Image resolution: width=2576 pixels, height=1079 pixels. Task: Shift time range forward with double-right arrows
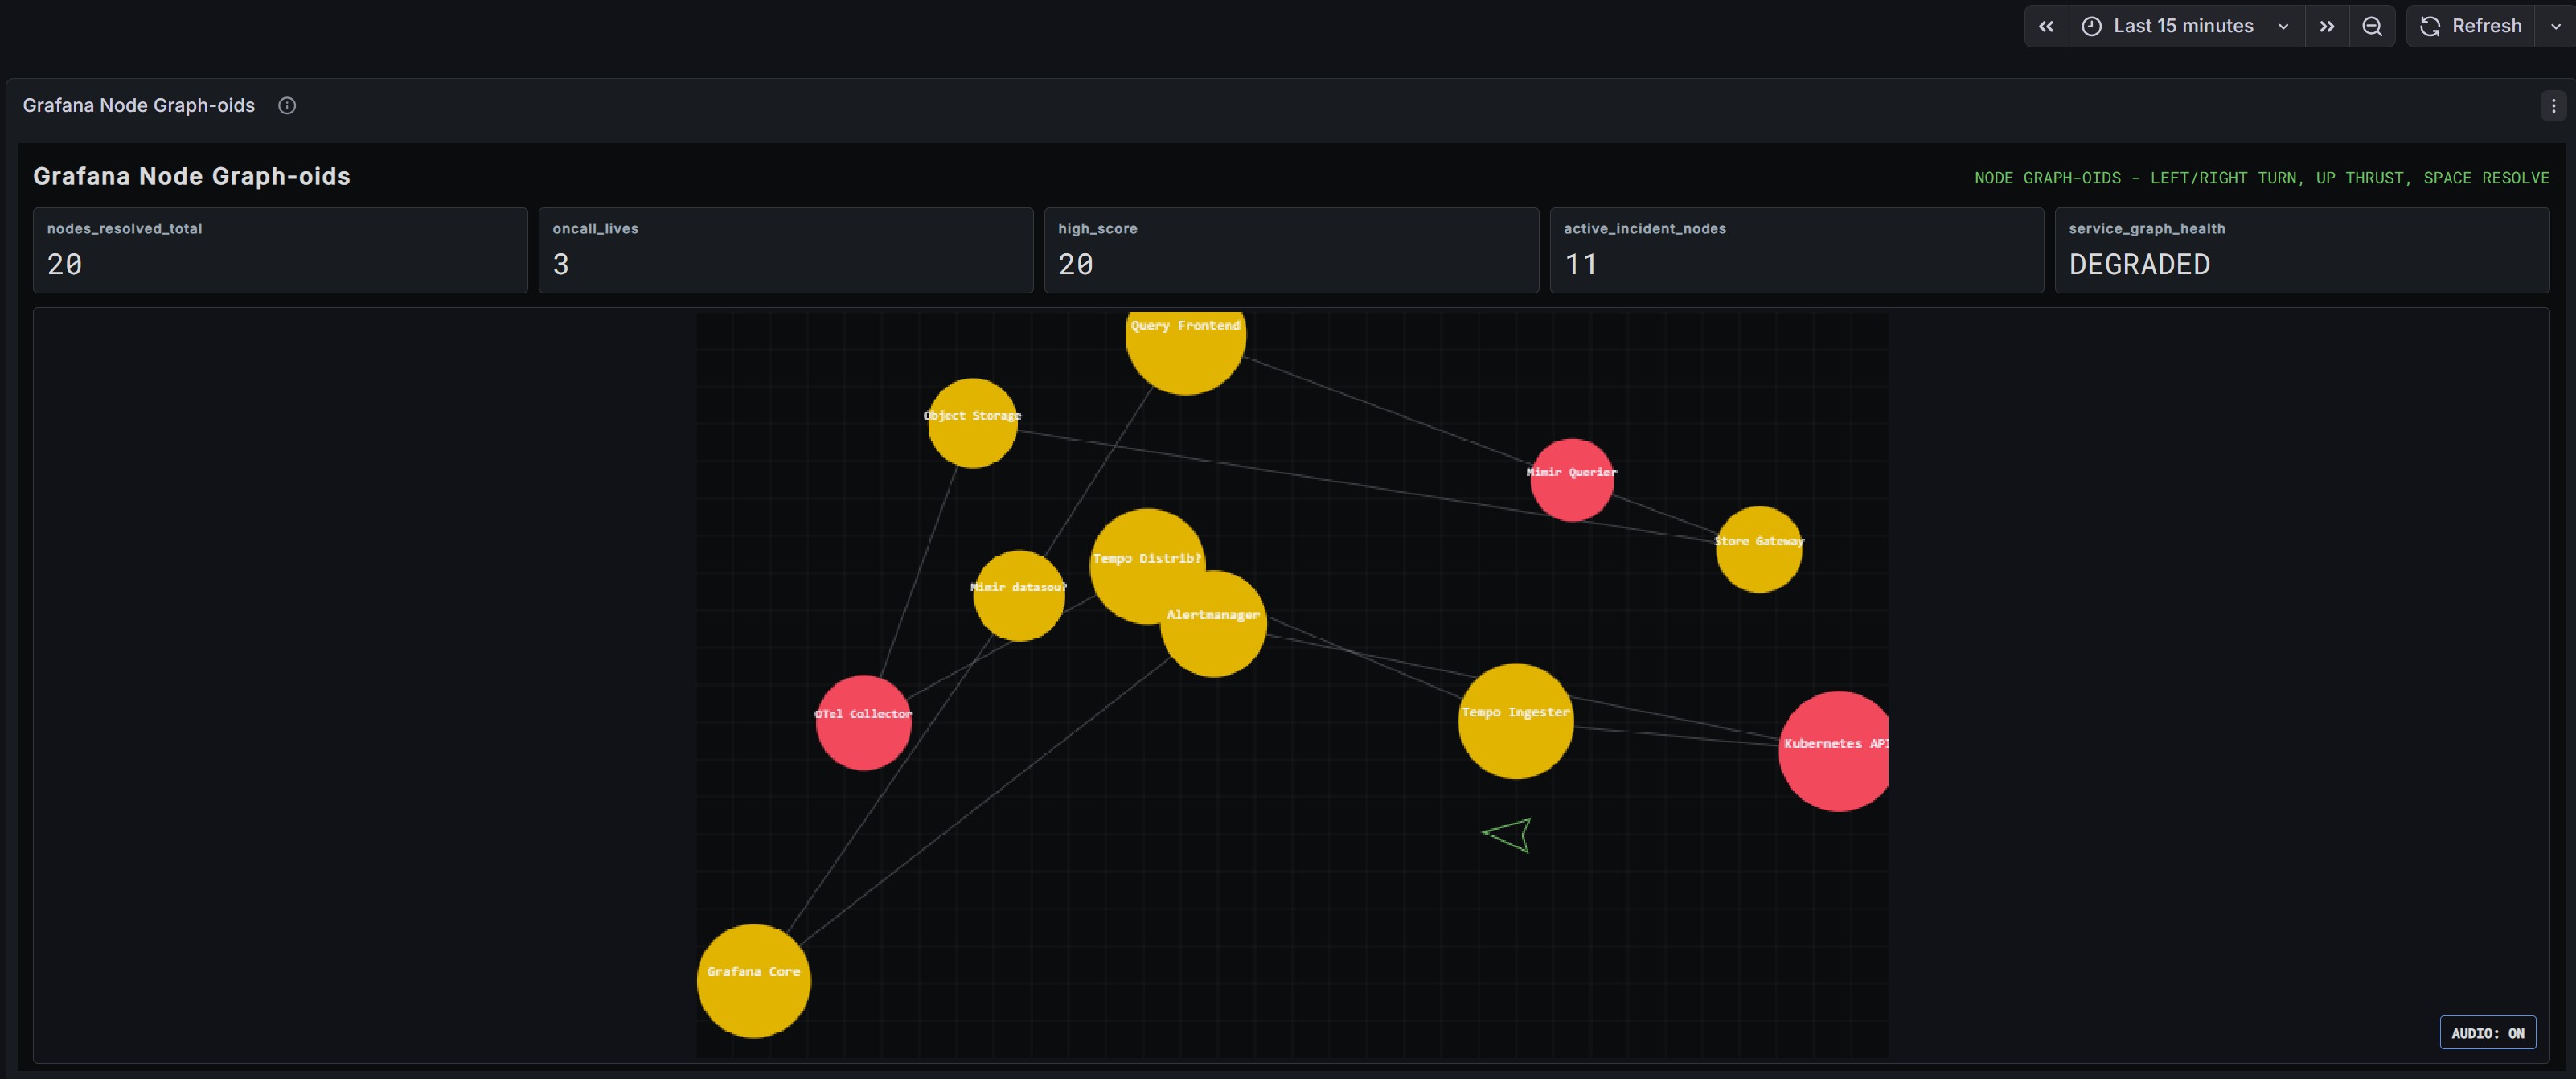[2327, 26]
